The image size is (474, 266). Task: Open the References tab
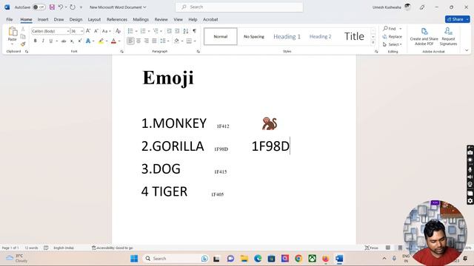(117, 19)
